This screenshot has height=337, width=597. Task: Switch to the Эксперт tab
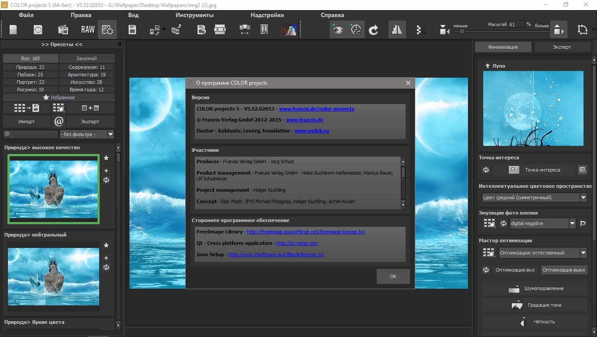click(x=562, y=47)
